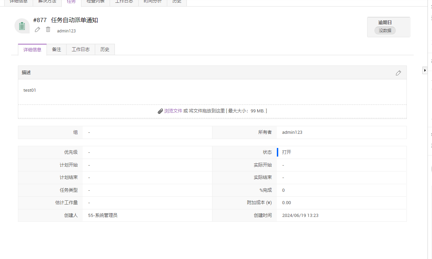Click the 没数据 badge under 逾期日
This screenshot has width=432, height=259.
pyautogui.click(x=385, y=31)
